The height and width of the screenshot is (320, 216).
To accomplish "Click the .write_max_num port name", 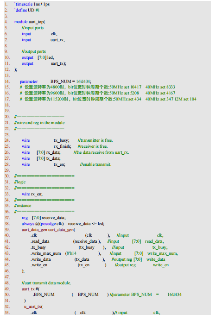I will [46, 253].
